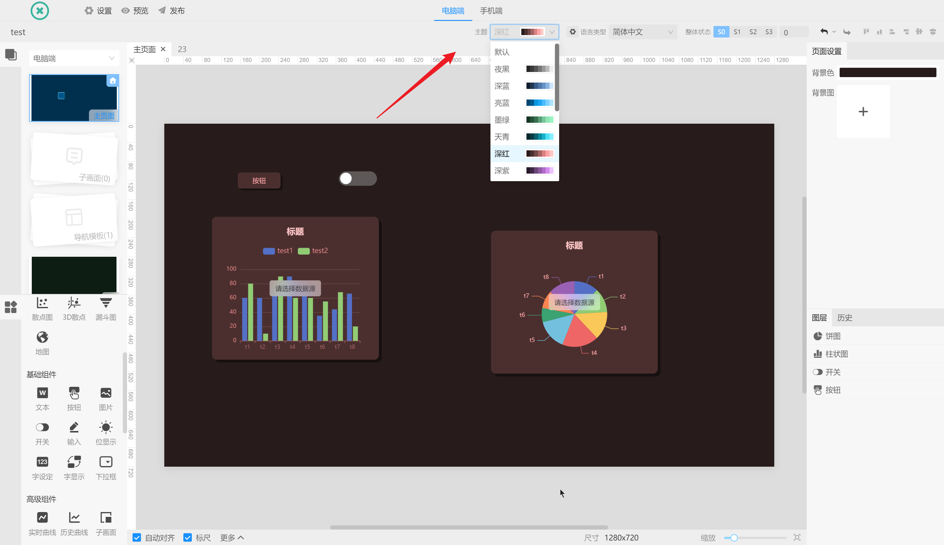
Task: Toggle the switch on the canvas
Action: coord(358,178)
